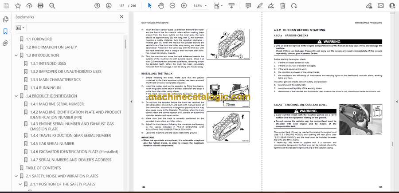Go to previous page arrow

pos(97,6)
